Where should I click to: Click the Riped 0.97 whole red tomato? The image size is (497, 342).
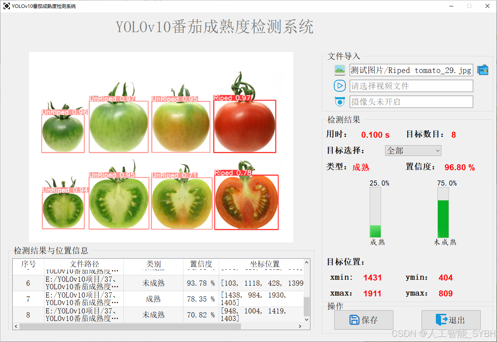pyautogui.click(x=245, y=126)
